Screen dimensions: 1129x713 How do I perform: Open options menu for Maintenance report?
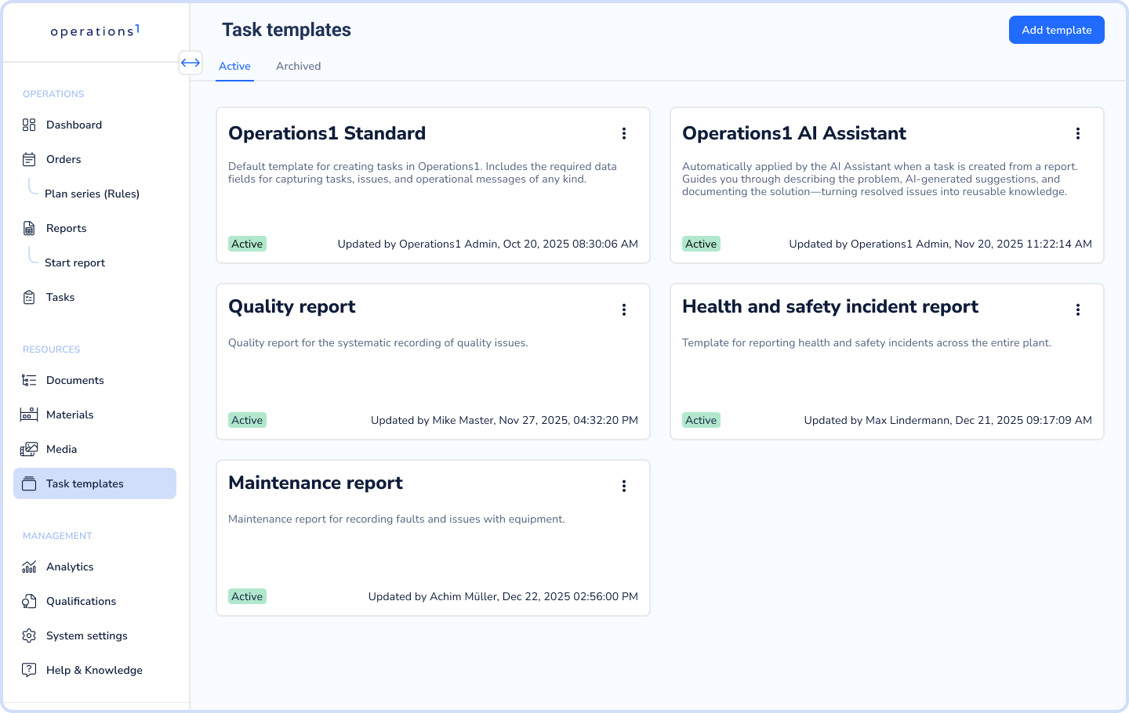tap(624, 486)
